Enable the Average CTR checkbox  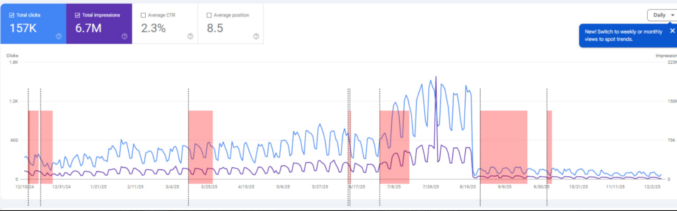pyautogui.click(x=143, y=15)
